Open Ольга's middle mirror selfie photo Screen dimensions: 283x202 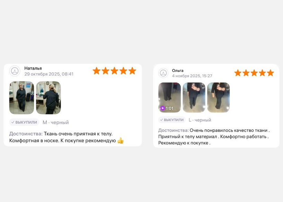[194, 97]
